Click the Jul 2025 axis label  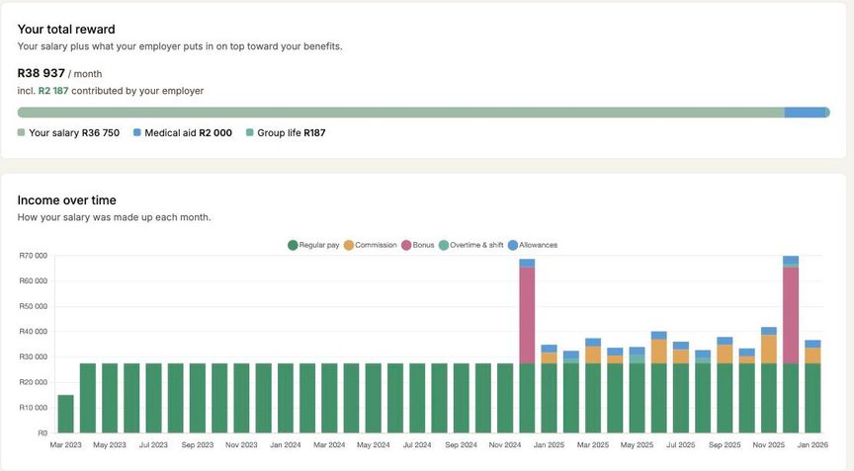coord(681,445)
